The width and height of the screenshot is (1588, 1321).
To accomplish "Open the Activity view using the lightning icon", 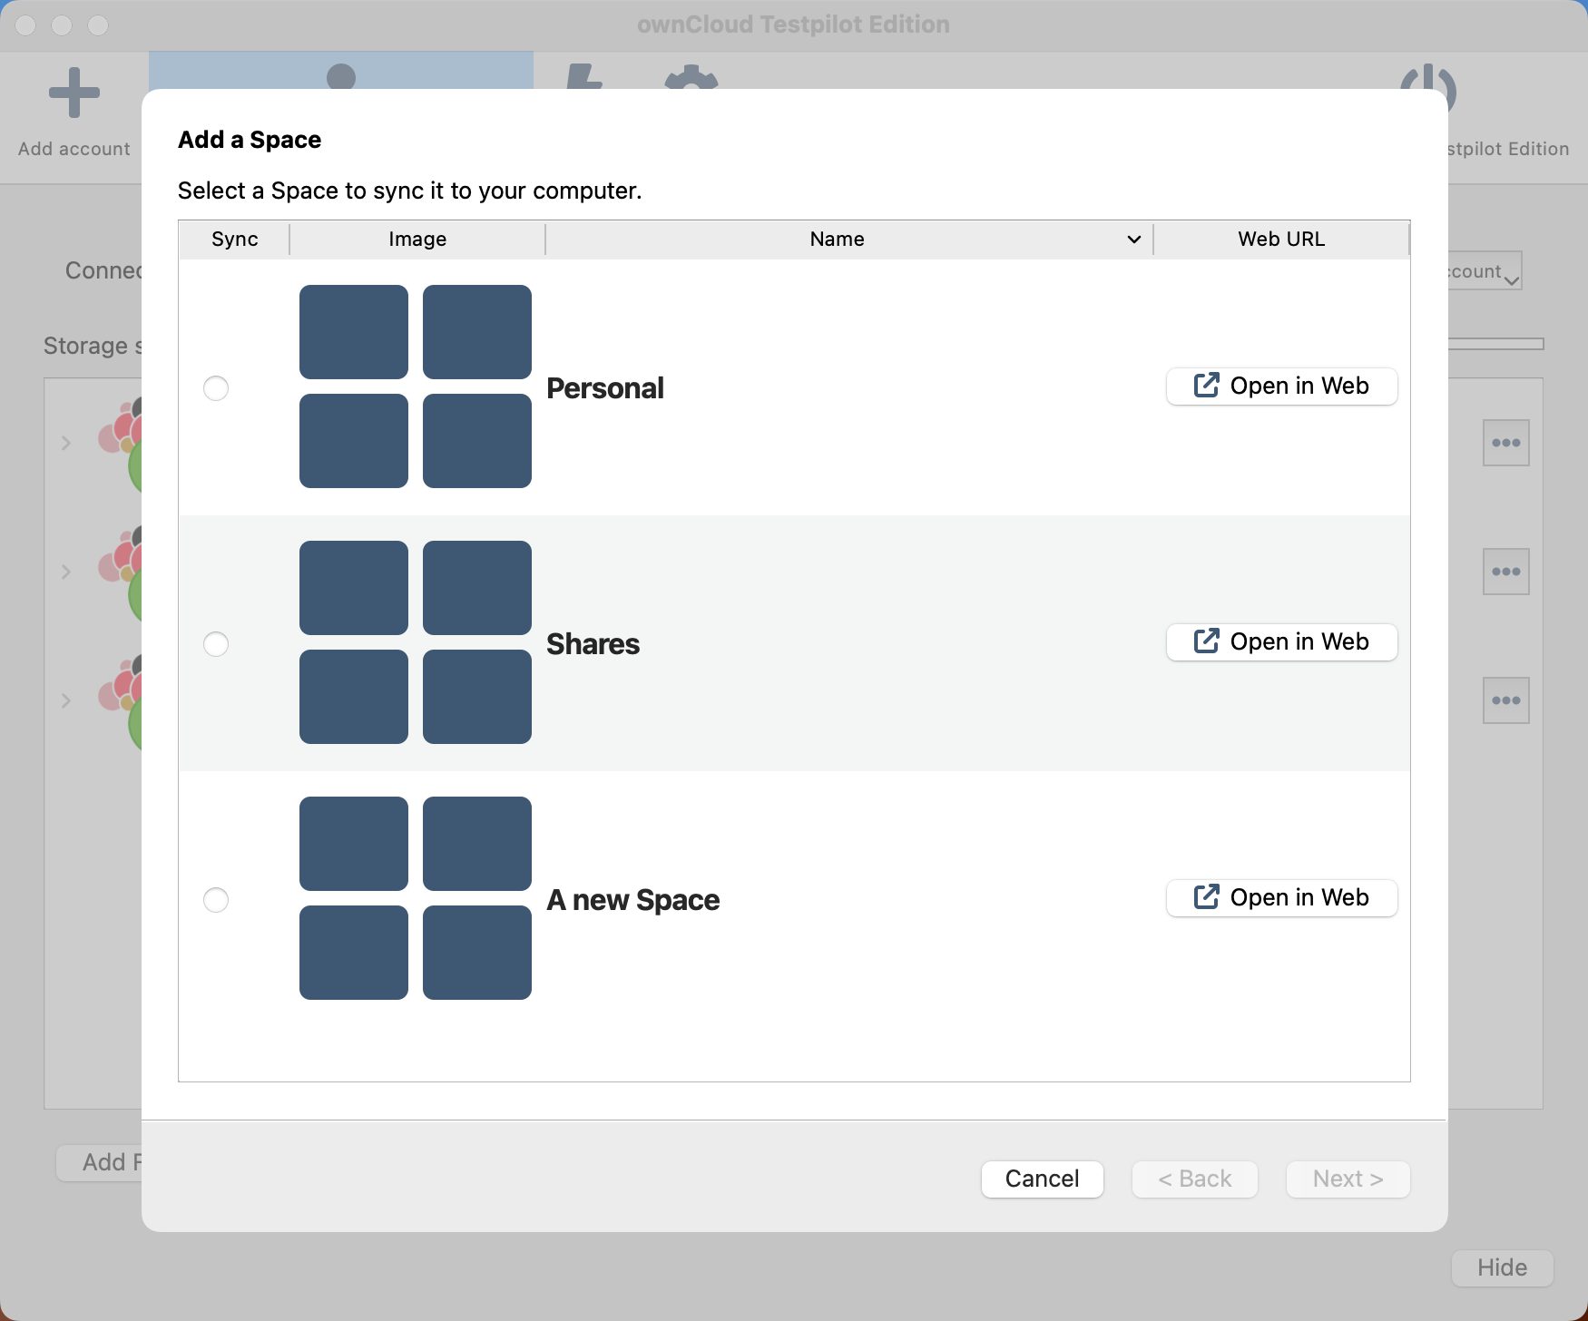I will [x=585, y=82].
